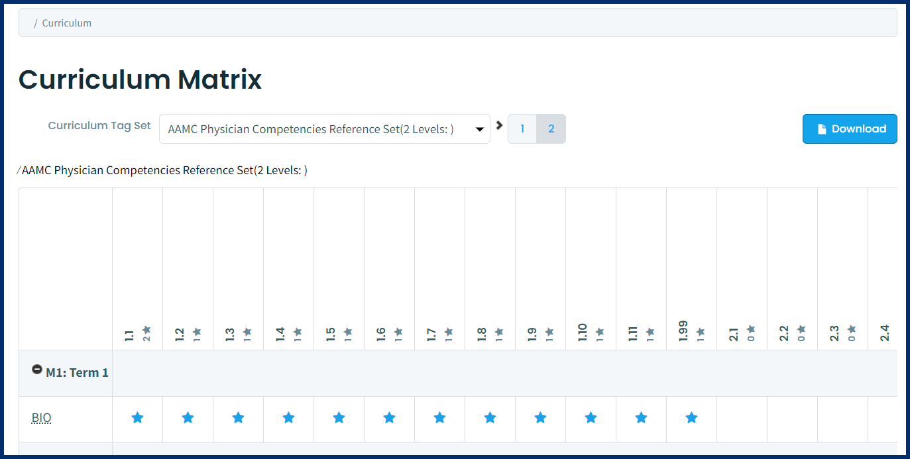Click the Curriculum breadcrumb at the top

(x=66, y=22)
